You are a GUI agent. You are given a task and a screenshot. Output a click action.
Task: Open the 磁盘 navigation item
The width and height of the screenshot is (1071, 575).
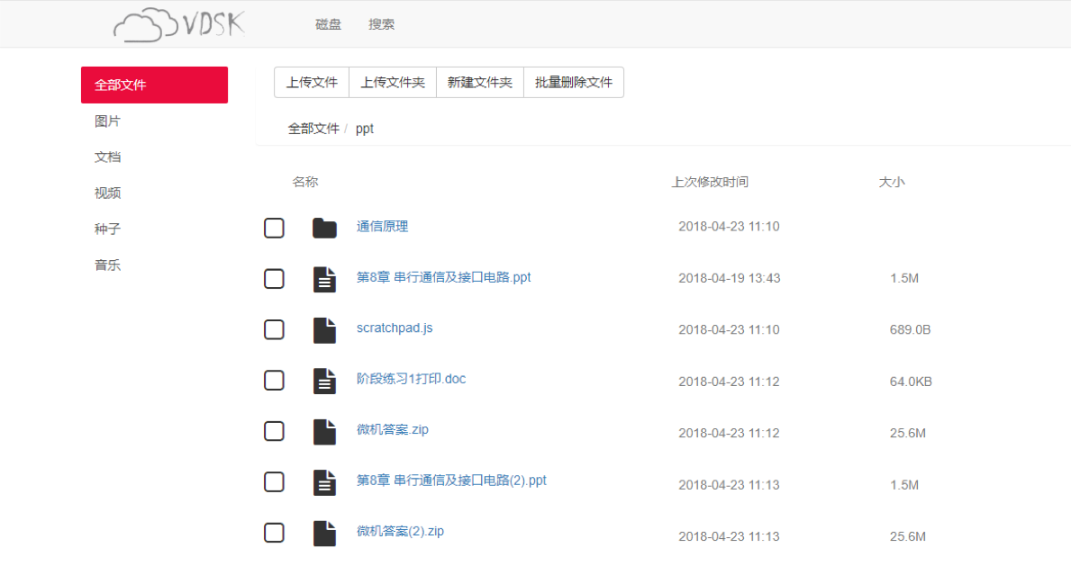pos(328,24)
